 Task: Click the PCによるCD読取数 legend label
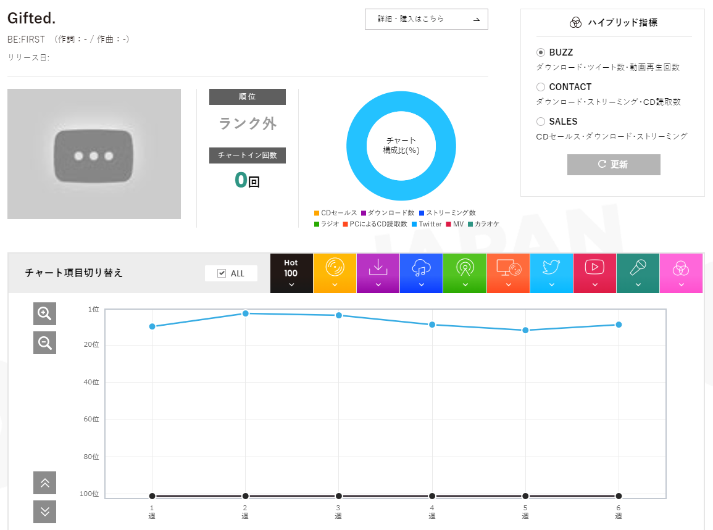click(378, 224)
